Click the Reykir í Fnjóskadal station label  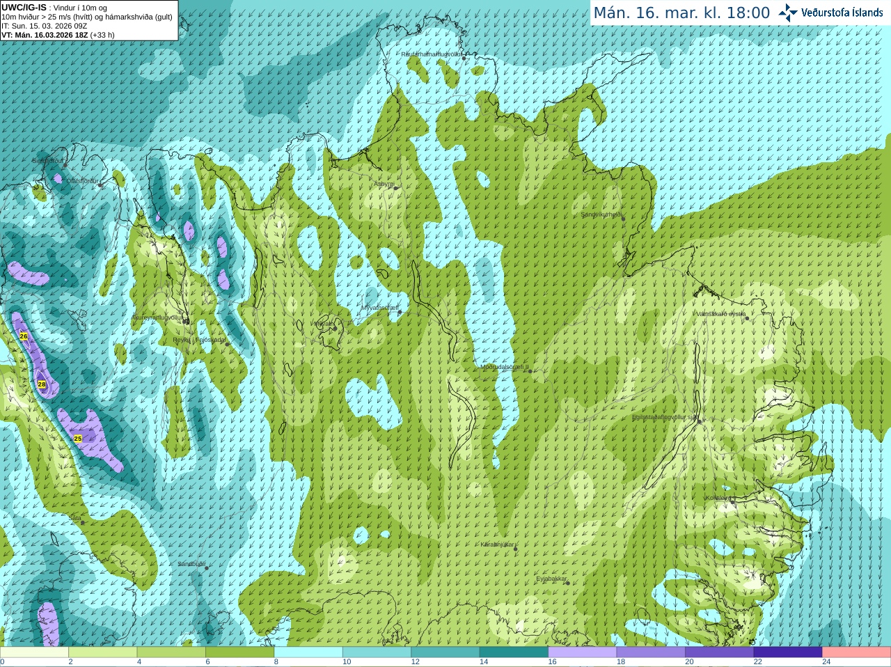pos(199,340)
